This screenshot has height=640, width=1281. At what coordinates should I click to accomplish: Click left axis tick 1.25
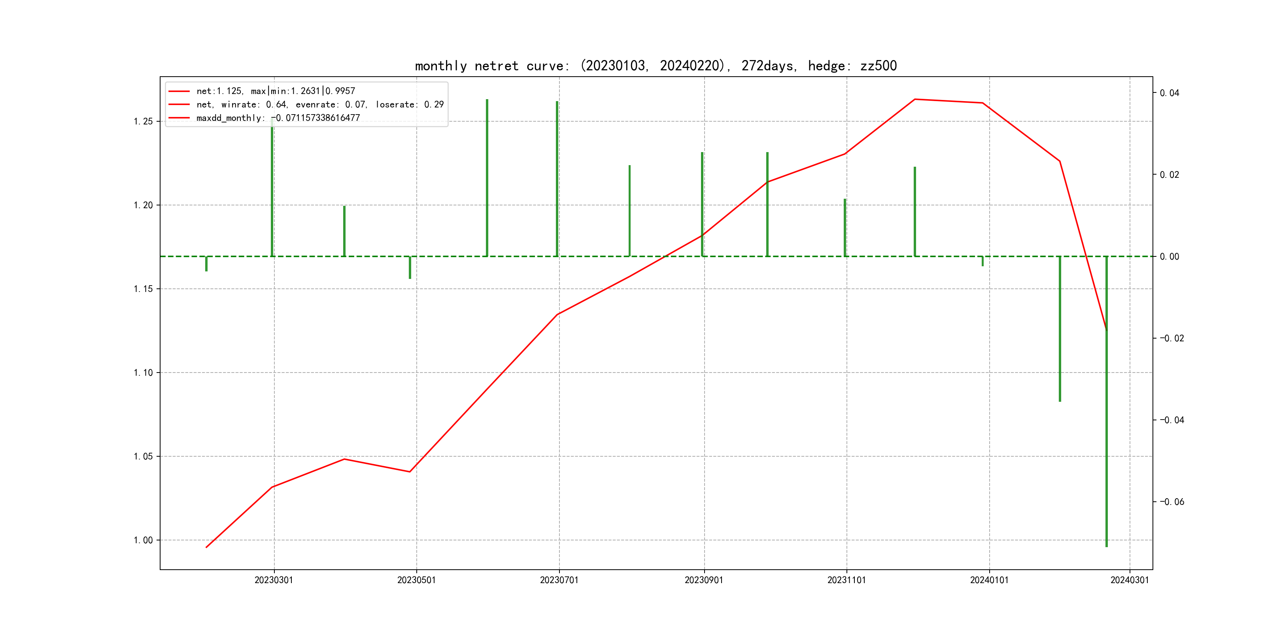point(143,122)
